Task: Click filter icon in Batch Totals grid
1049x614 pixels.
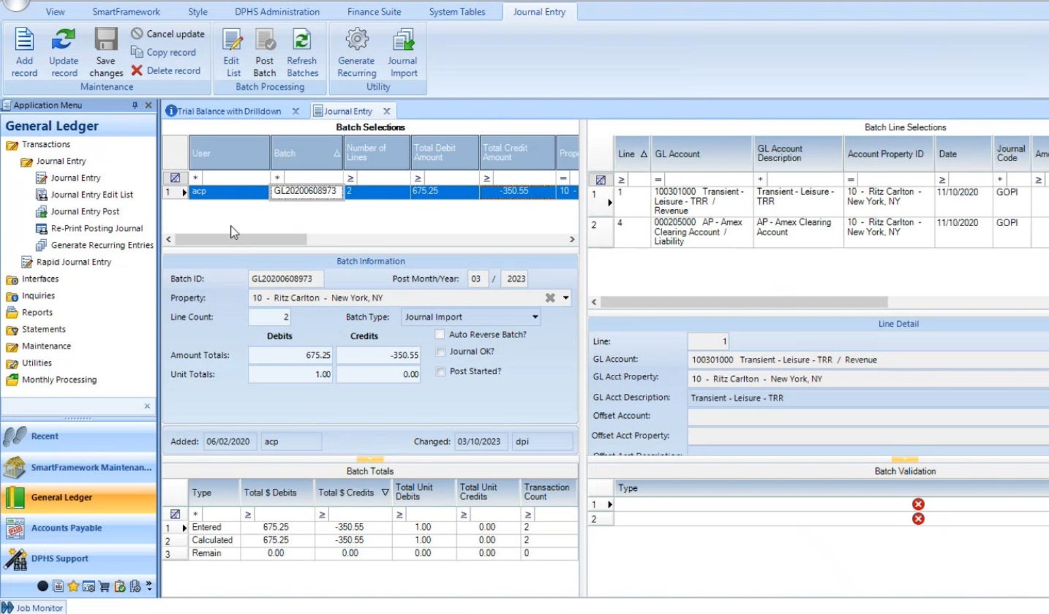Action: (x=175, y=514)
